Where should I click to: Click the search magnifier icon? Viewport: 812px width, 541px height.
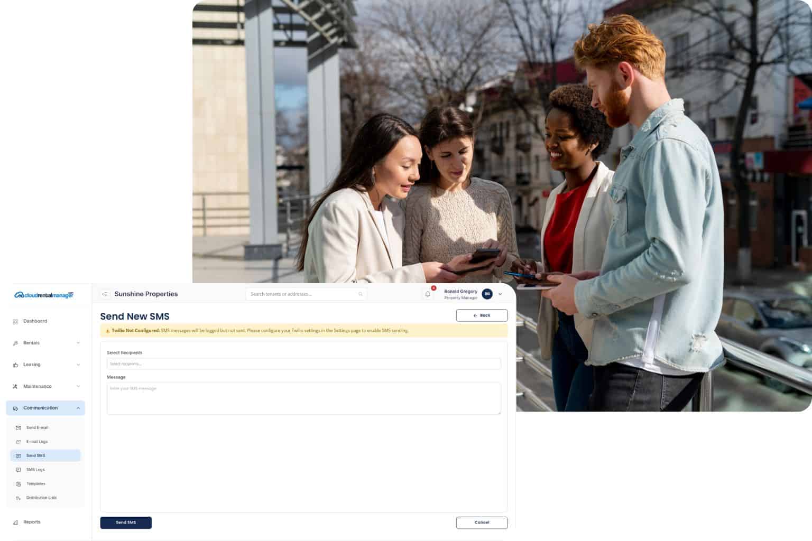[361, 294]
